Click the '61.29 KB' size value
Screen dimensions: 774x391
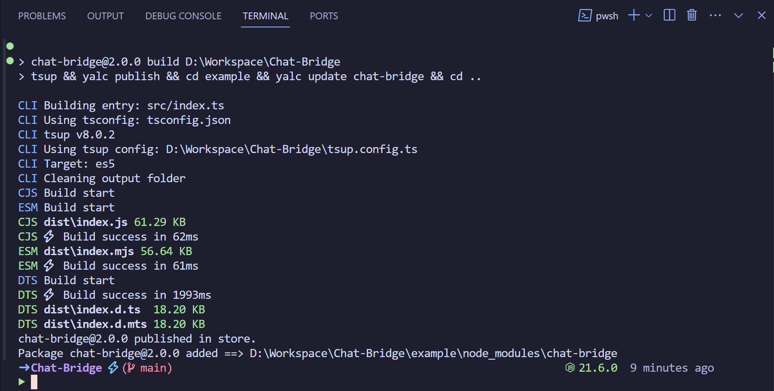coord(160,222)
